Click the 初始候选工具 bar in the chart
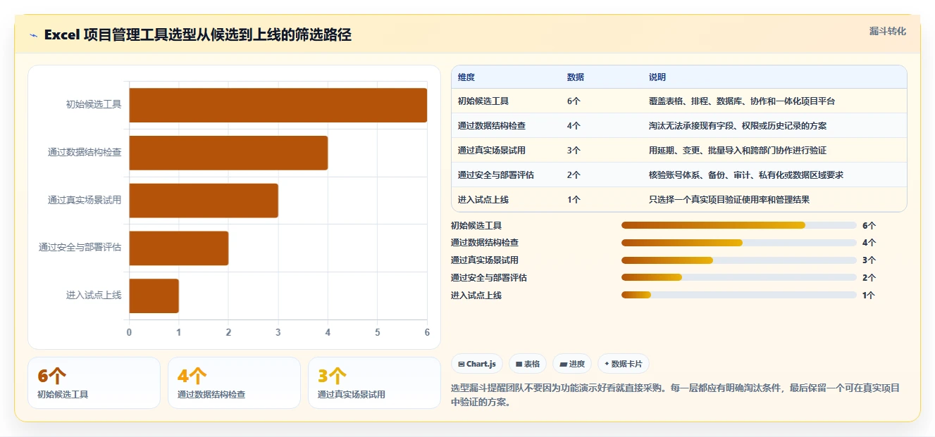This screenshot has width=935, height=437. coord(278,105)
